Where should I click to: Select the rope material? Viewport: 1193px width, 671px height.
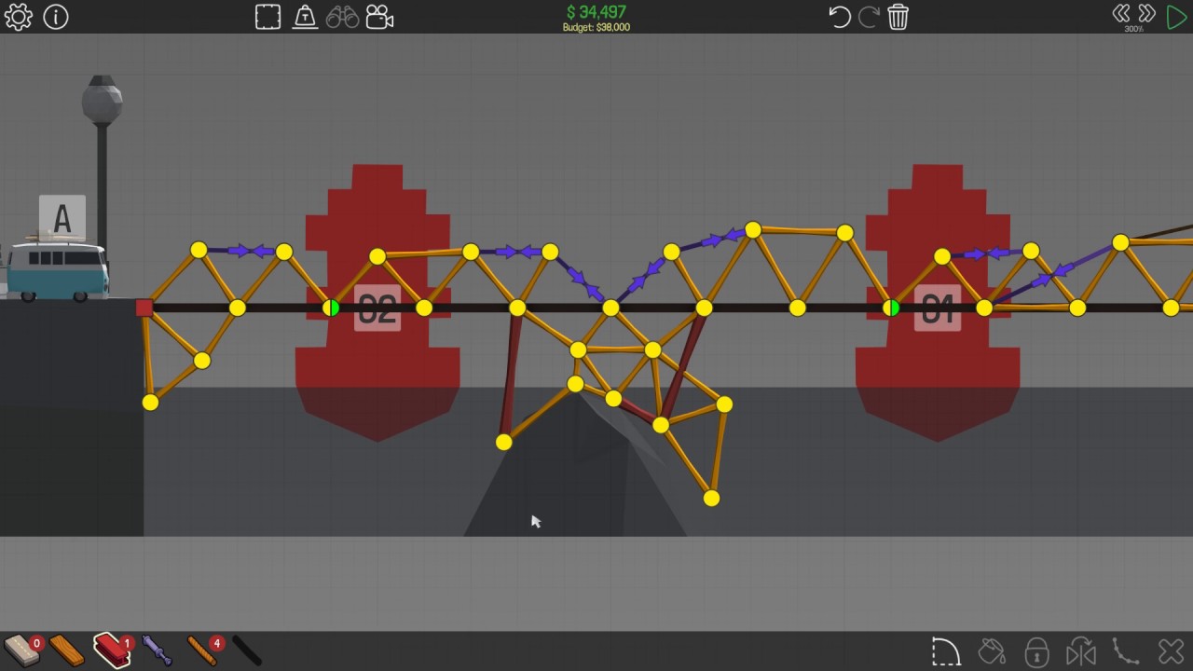point(203,650)
